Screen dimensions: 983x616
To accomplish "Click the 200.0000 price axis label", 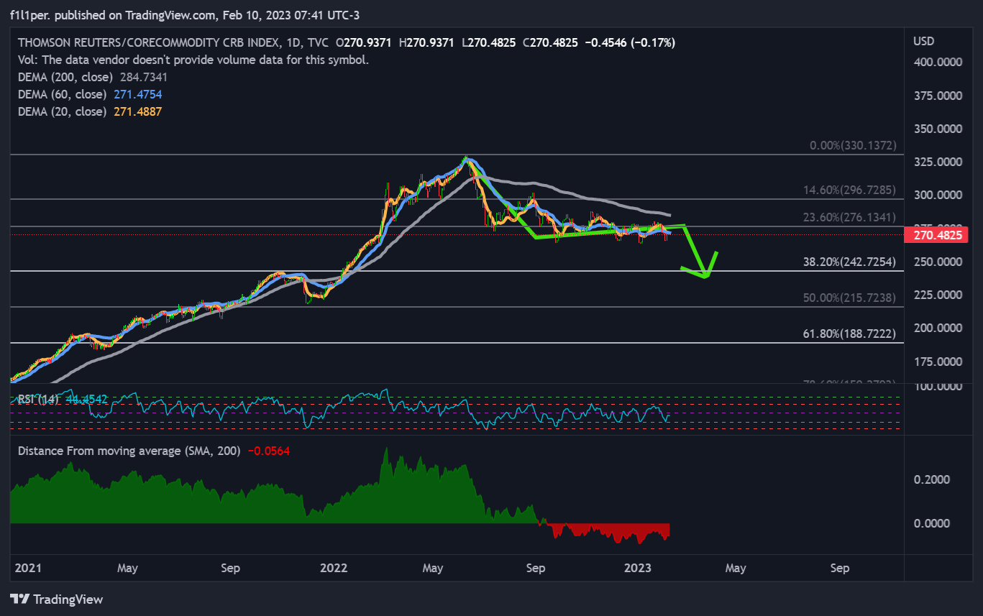I will tap(938, 328).
